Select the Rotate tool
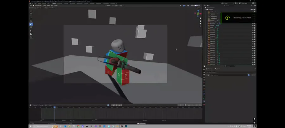This screenshot has height=128, width=285. point(31,21)
